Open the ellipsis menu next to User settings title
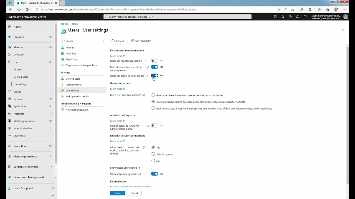This screenshot has height=199, width=355. pyautogui.click(x=114, y=30)
